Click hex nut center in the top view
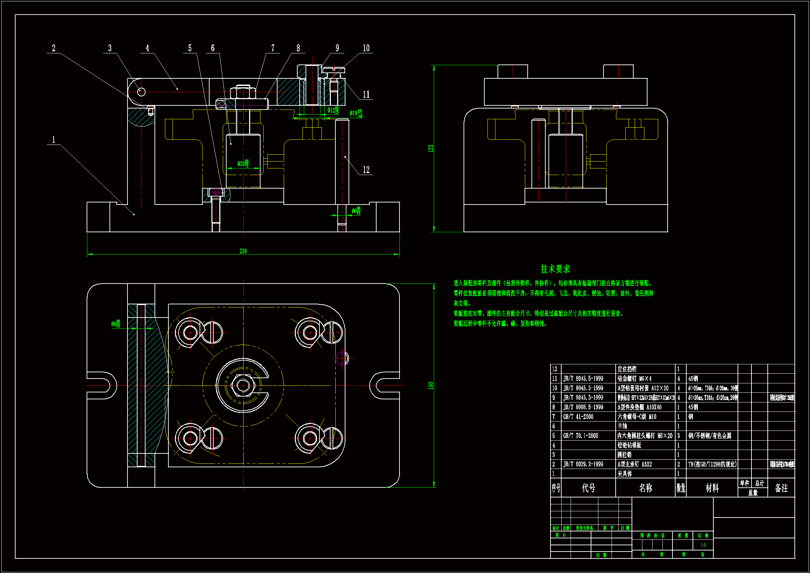Viewport: 810px width, 573px height. tap(243, 385)
